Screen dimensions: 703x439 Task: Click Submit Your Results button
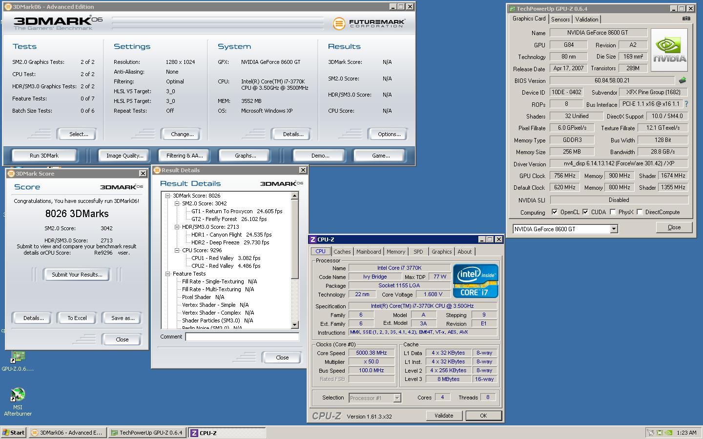(77, 275)
